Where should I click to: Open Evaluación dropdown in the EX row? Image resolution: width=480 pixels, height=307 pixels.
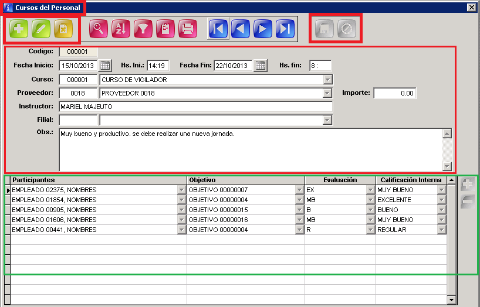370,190
